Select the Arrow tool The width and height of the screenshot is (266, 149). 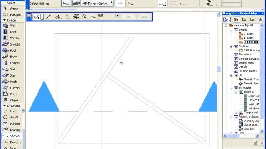click(12, 8)
